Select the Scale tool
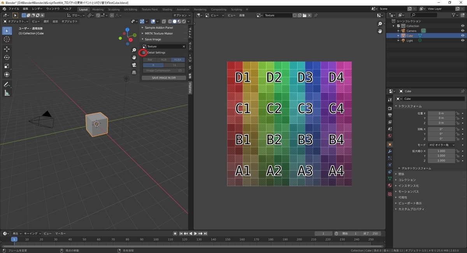Viewport: 467px width, 253px height. (7, 65)
